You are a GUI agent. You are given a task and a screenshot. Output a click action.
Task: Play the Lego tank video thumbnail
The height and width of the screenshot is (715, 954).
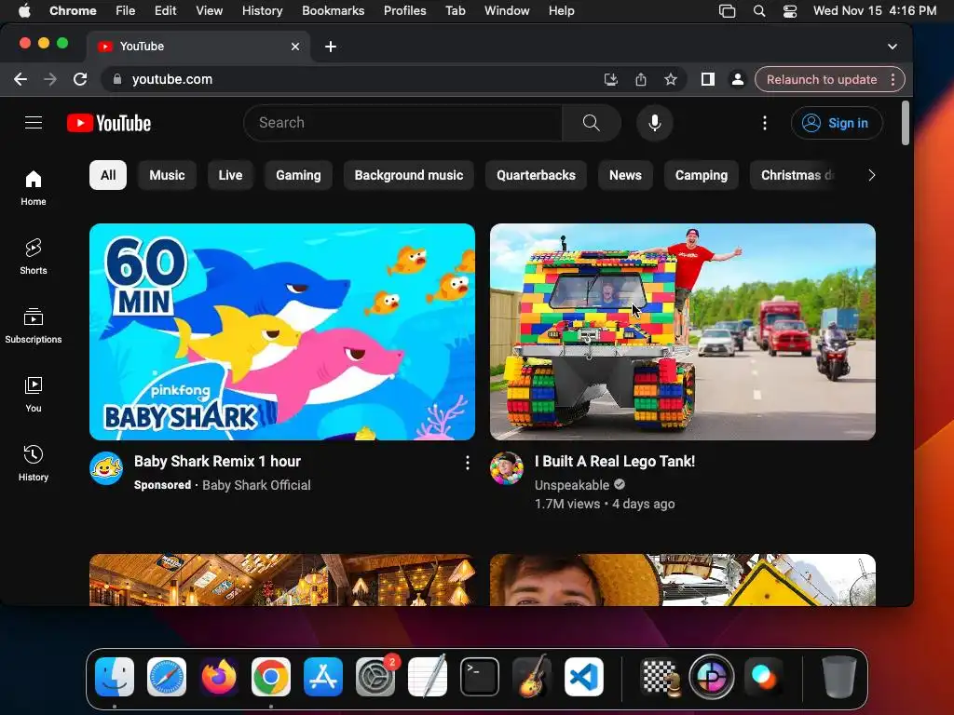(x=683, y=332)
